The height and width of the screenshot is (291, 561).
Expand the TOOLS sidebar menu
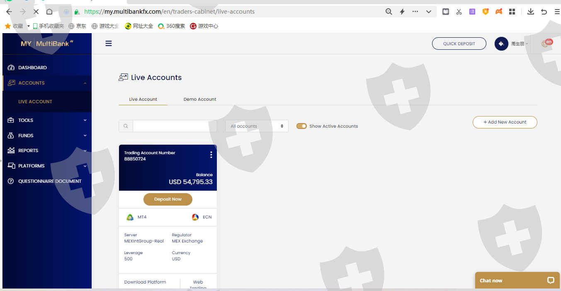click(47, 120)
